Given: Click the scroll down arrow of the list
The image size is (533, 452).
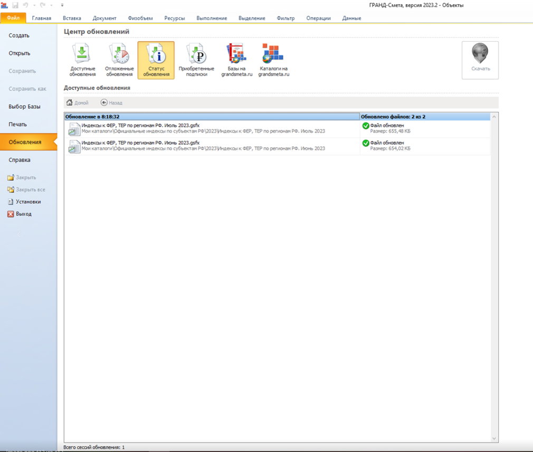Looking at the screenshot, I should click(494, 438).
